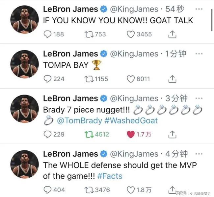Unlike the Brady 7 piece nugget tweet
This screenshot has width=214, height=197.
coord(131,134)
